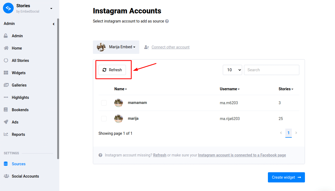Screen dimensions: 335x191
Task: Open Social Accounts settings item
Action: pos(25,176)
